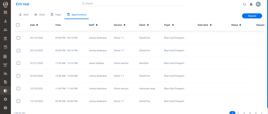Switch to the Staff tab
Image resolution: width=268 pixels, height=114 pixels.
(x=24, y=15)
